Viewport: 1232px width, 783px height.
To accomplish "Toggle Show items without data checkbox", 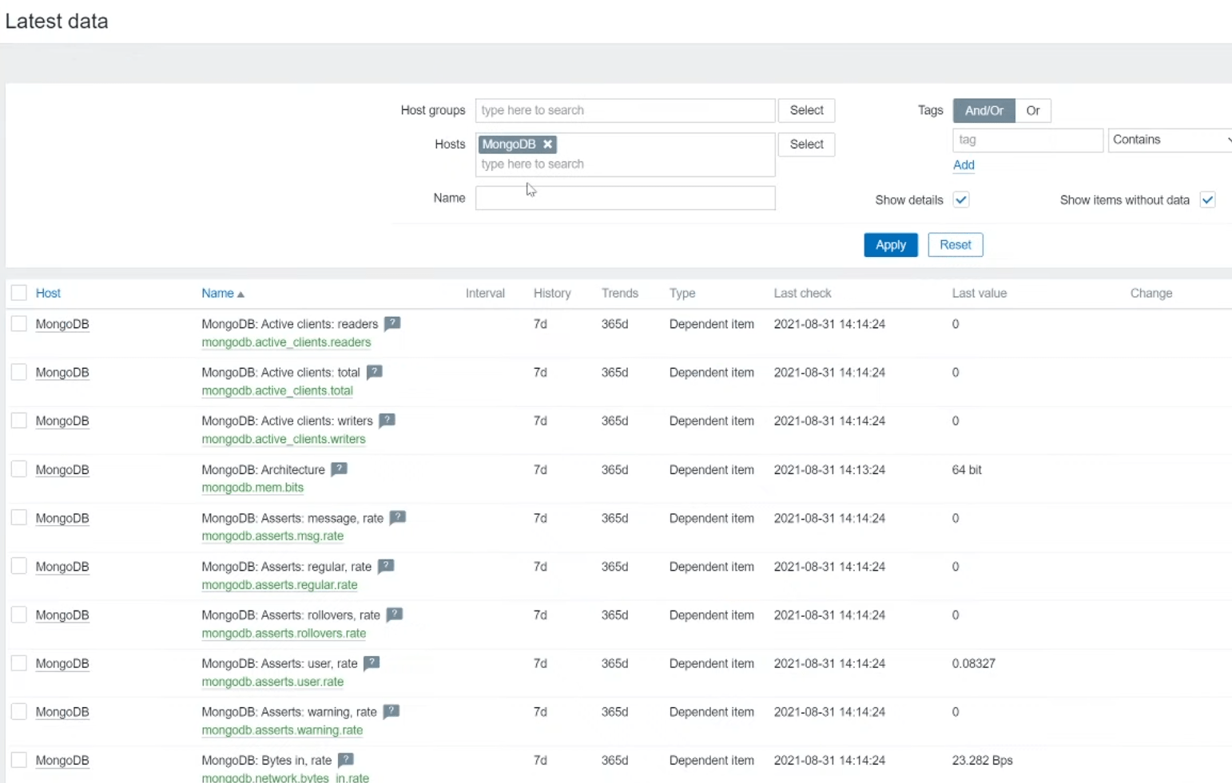I will pos(1207,200).
